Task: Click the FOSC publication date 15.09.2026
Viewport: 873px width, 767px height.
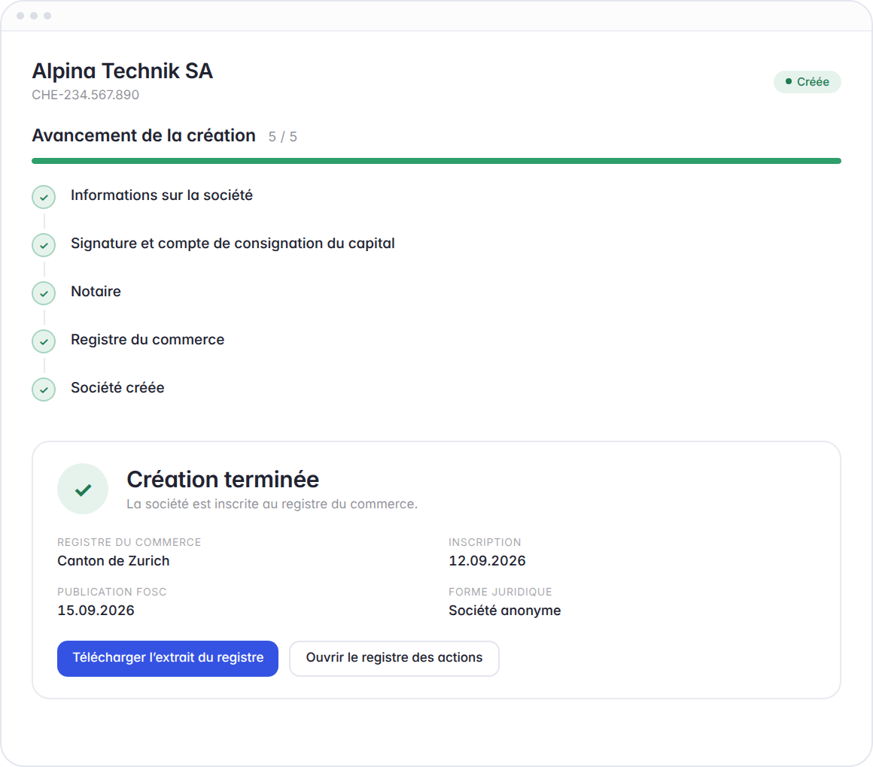Action: pos(96,610)
